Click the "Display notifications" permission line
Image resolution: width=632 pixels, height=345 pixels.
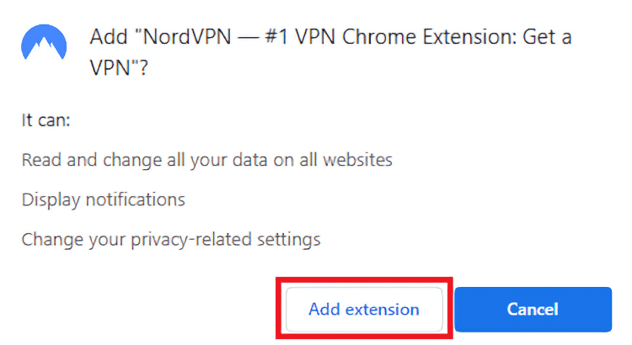click(103, 199)
